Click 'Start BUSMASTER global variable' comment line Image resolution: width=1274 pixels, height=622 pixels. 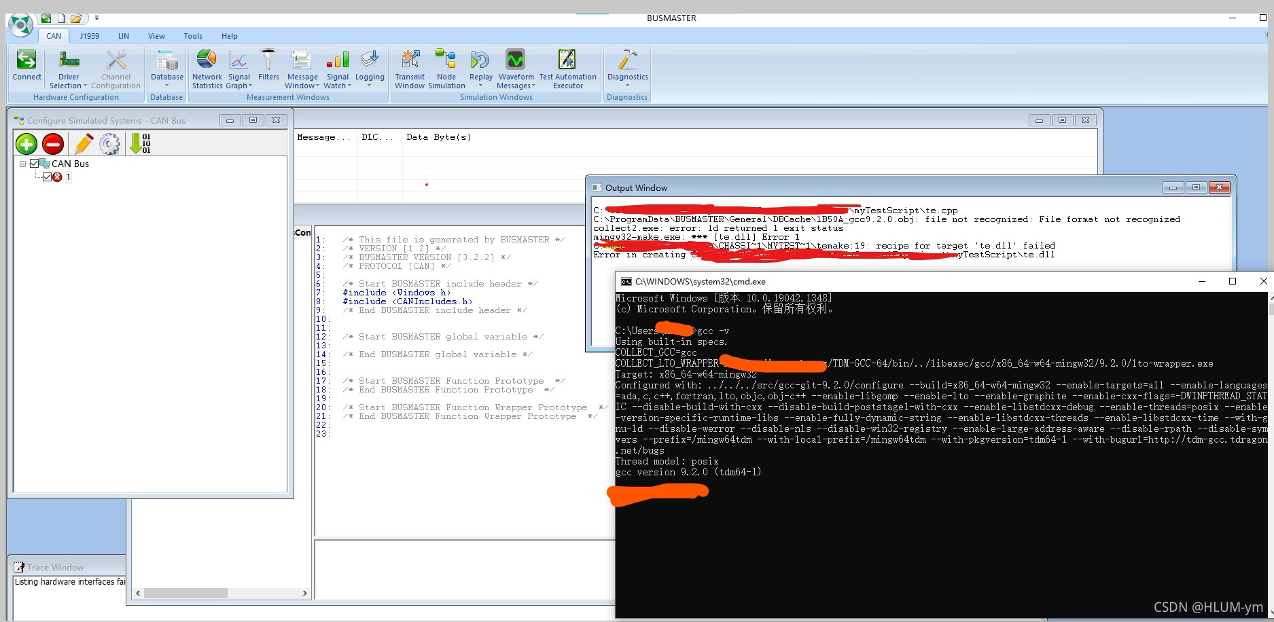[443, 337]
